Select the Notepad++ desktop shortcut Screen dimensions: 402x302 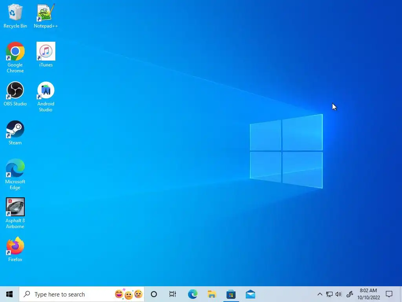point(46,16)
